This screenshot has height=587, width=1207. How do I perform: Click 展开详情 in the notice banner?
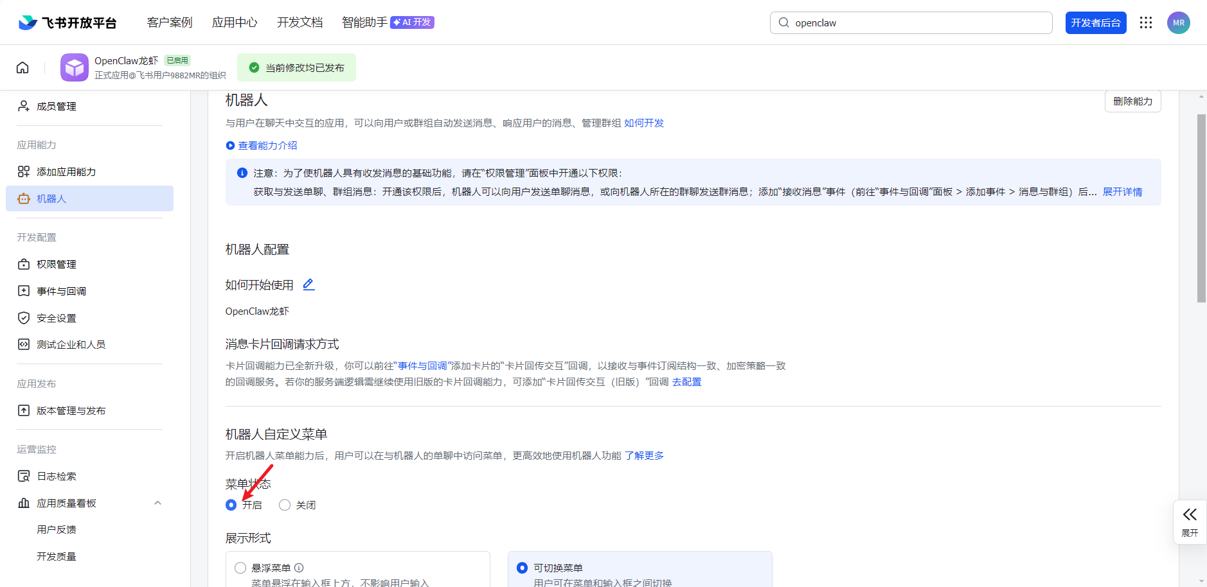(1123, 191)
